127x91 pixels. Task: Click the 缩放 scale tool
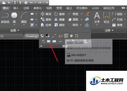coord(59,25)
